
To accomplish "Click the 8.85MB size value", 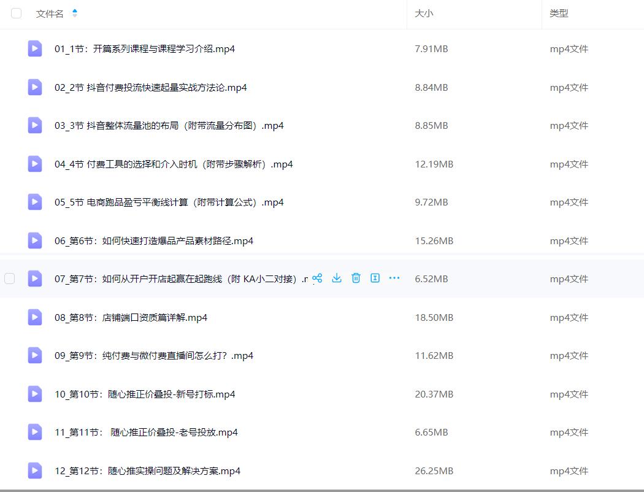I will 431,126.
